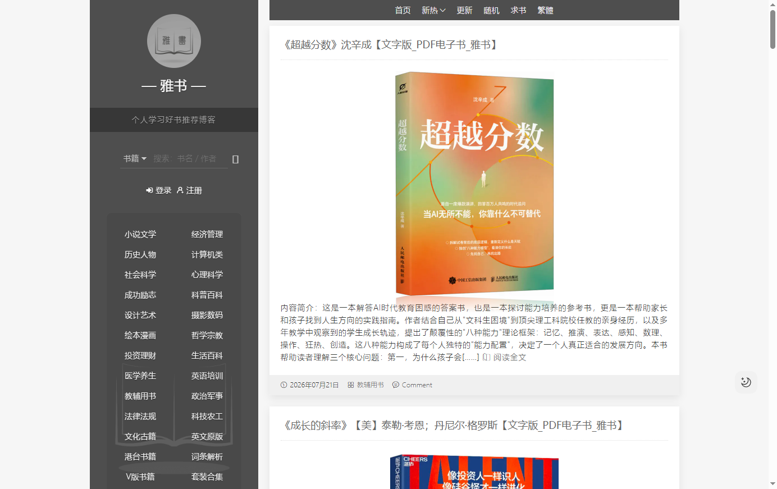Image resolution: width=777 pixels, height=489 pixels.
Task: Click the search submit icon
Action: [x=235, y=159]
